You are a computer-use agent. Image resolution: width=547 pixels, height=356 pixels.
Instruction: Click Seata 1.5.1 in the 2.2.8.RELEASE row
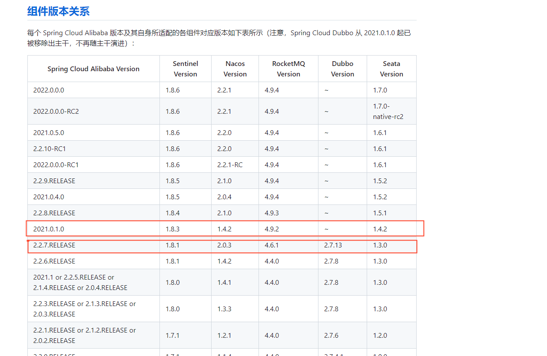pyautogui.click(x=380, y=213)
